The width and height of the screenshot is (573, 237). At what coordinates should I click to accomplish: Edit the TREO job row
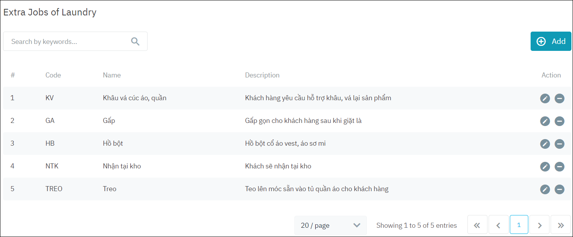tap(545, 189)
